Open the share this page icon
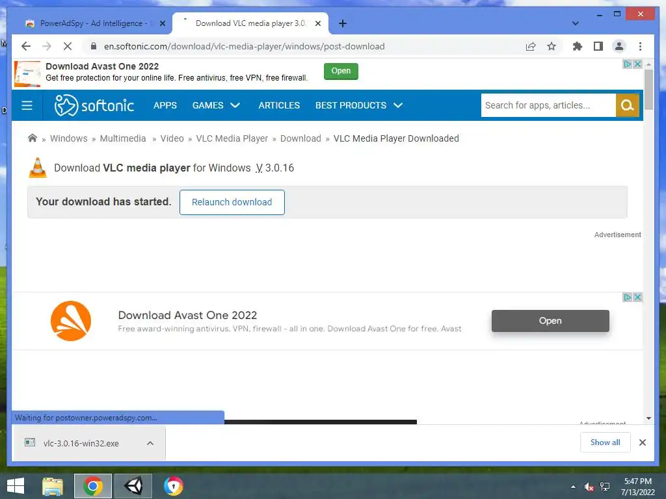 531,46
